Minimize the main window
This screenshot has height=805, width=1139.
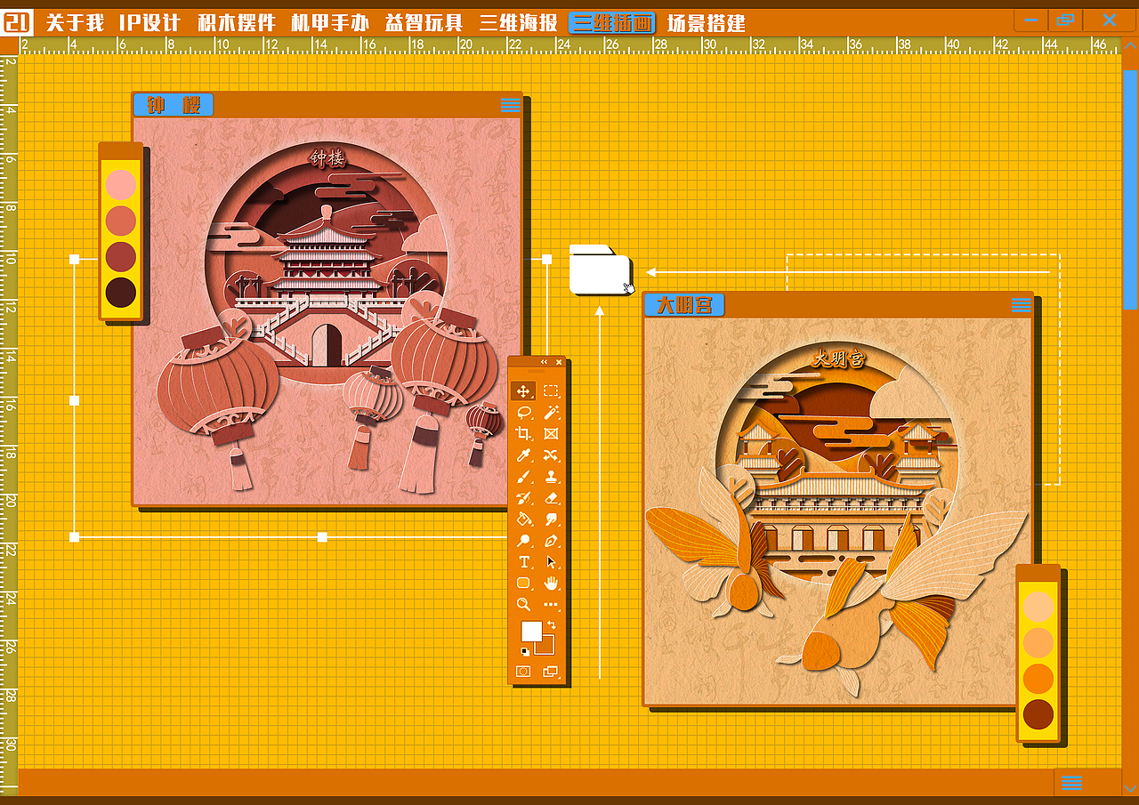click(1030, 20)
